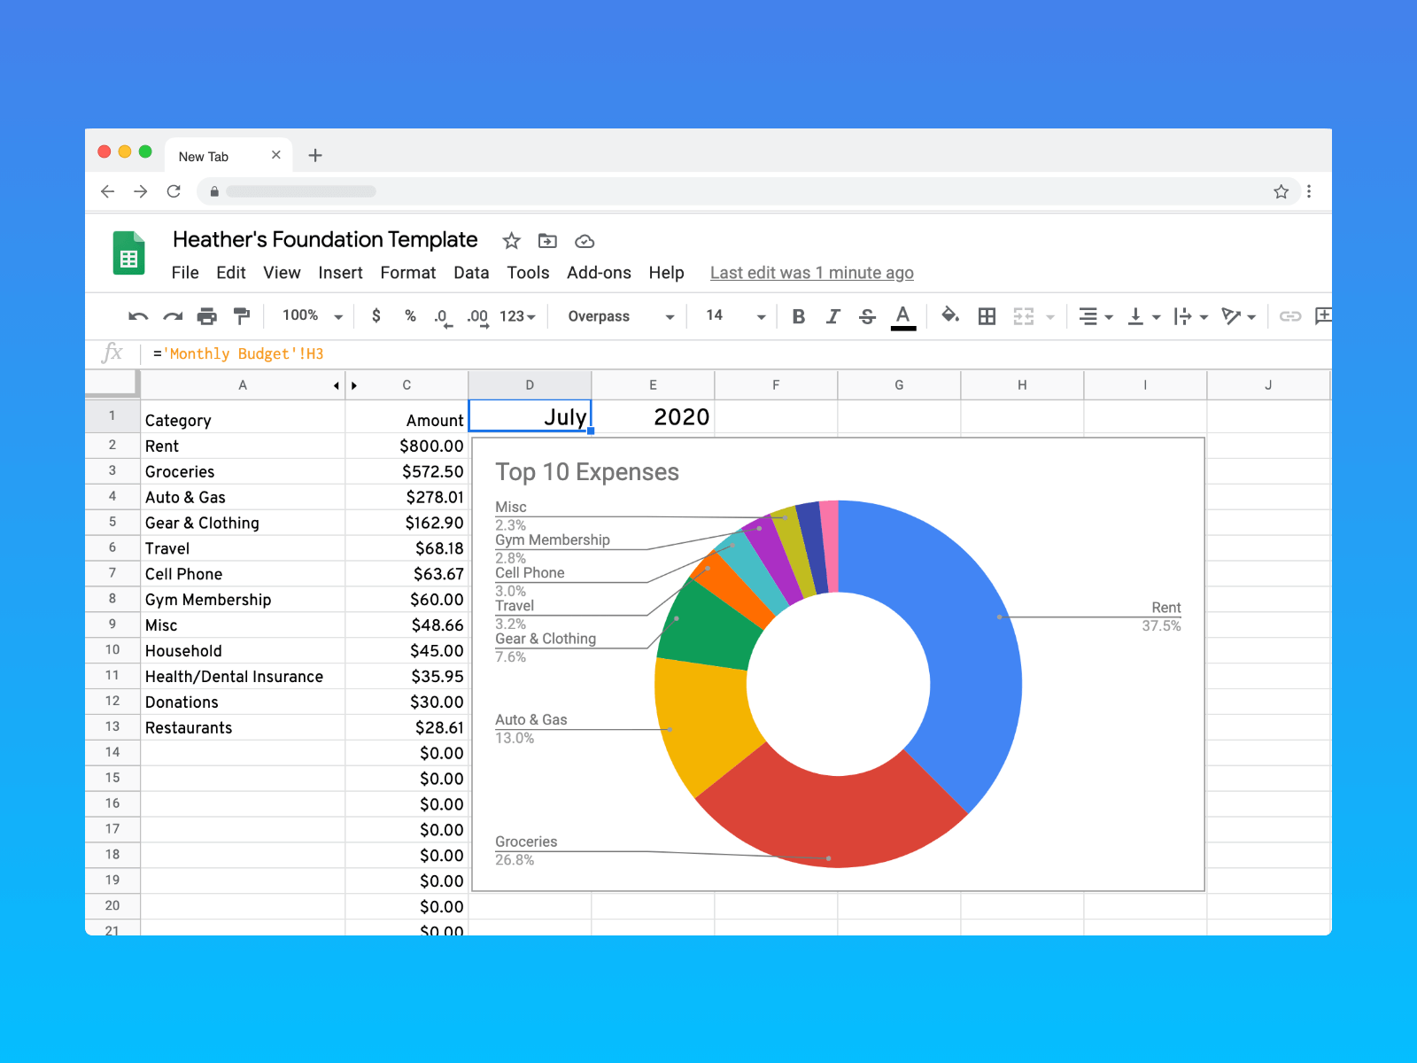Decrease decimal places
Image resolution: width=1417 pixels, height=1063 pixels.
[442, 315]
